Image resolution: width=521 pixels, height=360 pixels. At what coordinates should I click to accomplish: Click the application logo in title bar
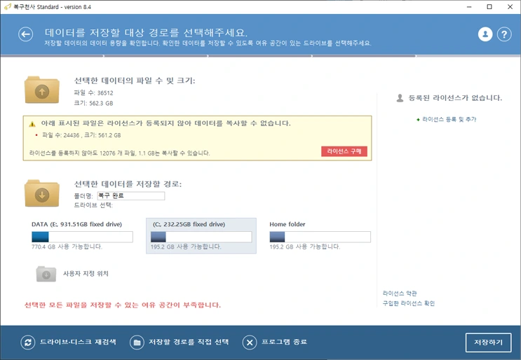point(8,6)
